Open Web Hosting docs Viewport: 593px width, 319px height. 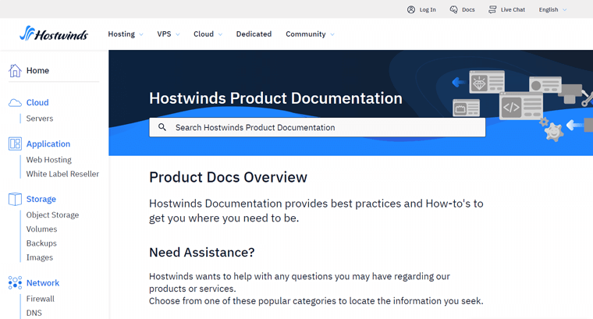point(49,159)
